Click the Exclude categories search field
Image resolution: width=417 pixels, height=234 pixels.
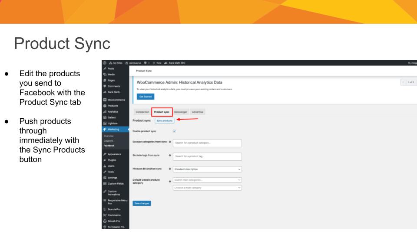tap(207, 143)
